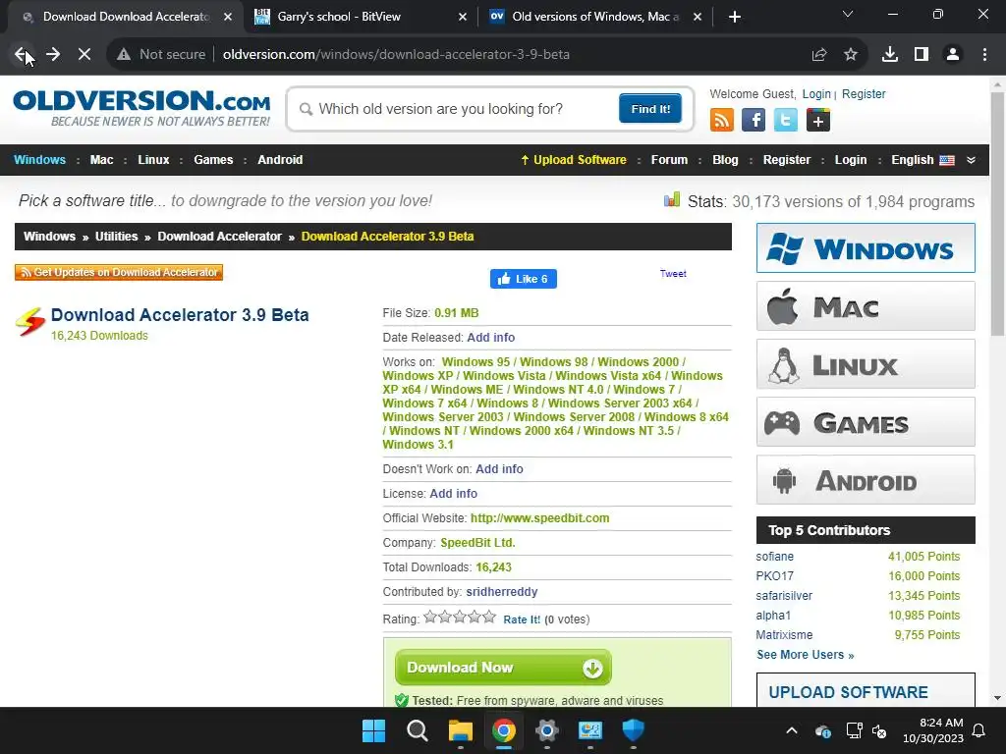This screenshot has width=1006, height=754.
Task: Click Get Updates on Download Accelerator
Action: tap(119, 273)
